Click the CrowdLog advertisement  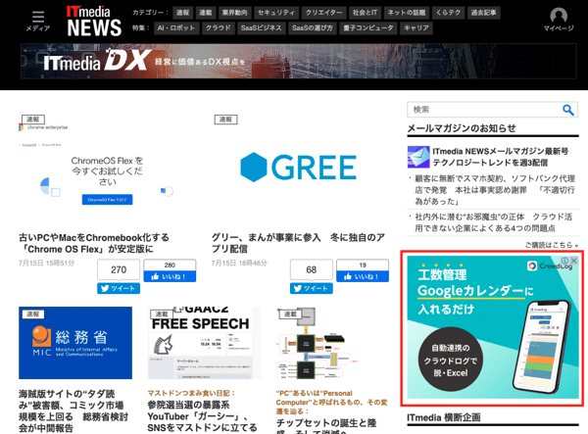pos(493,327)
